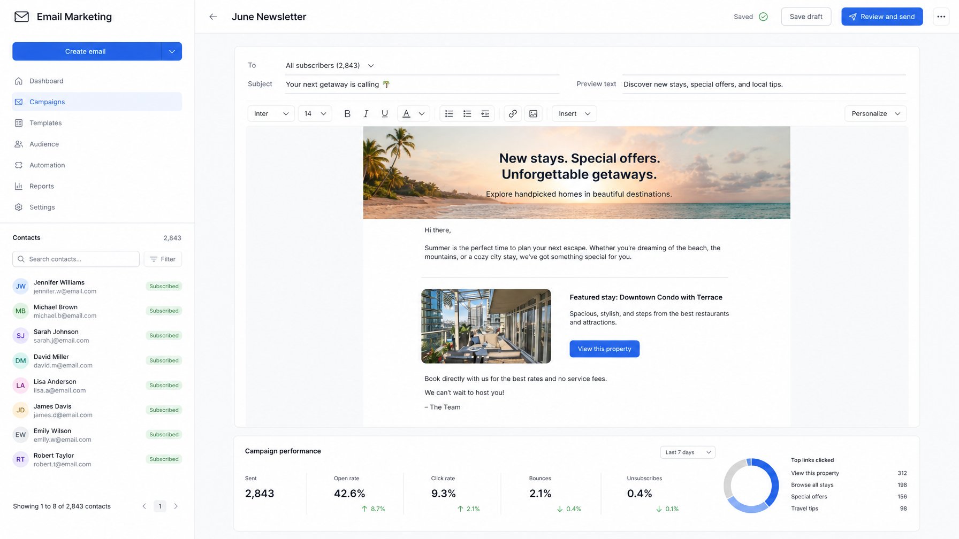Open the three-dot more options menu
Viewport: 959px width, 539px height.
pyautogui.click(x=941, y=17)
